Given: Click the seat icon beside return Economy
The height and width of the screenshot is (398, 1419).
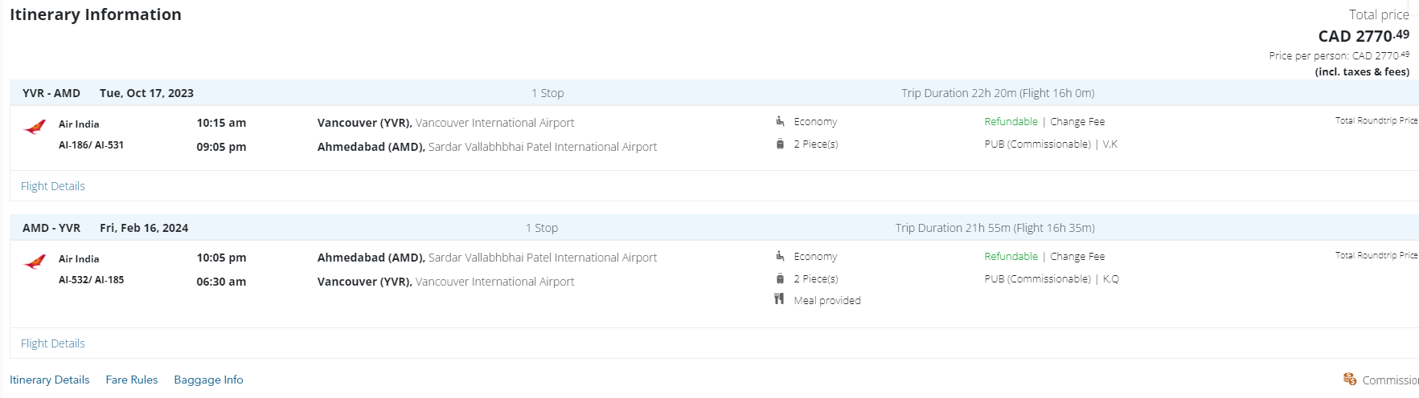Looking at the screenshot, I should [780, 256].
